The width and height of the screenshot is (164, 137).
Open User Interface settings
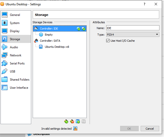point(16,87)
